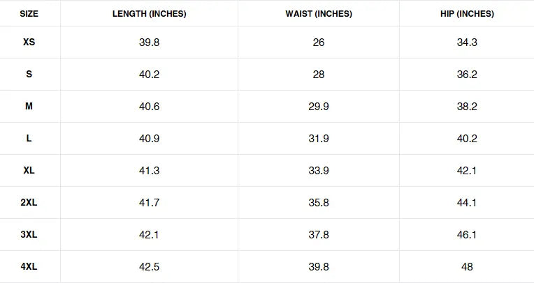Select the 2XL size row label
Image resolution: width=534 pixels, height=283 pixels.
pyautogui.click(x=29, y=203)
